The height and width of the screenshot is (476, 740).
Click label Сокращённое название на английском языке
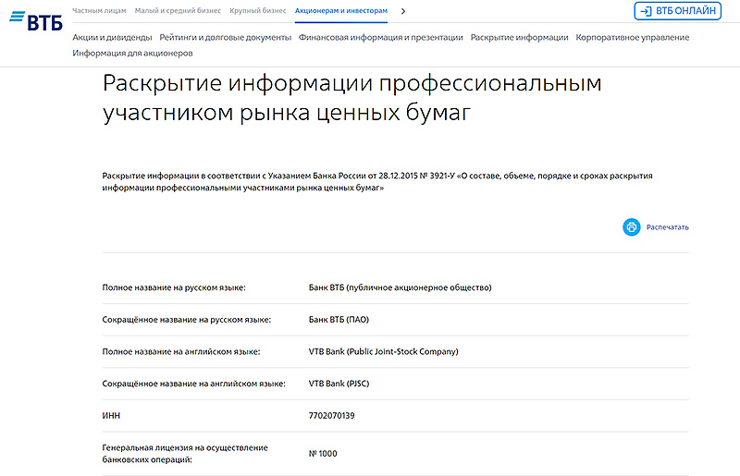point(194,384)
